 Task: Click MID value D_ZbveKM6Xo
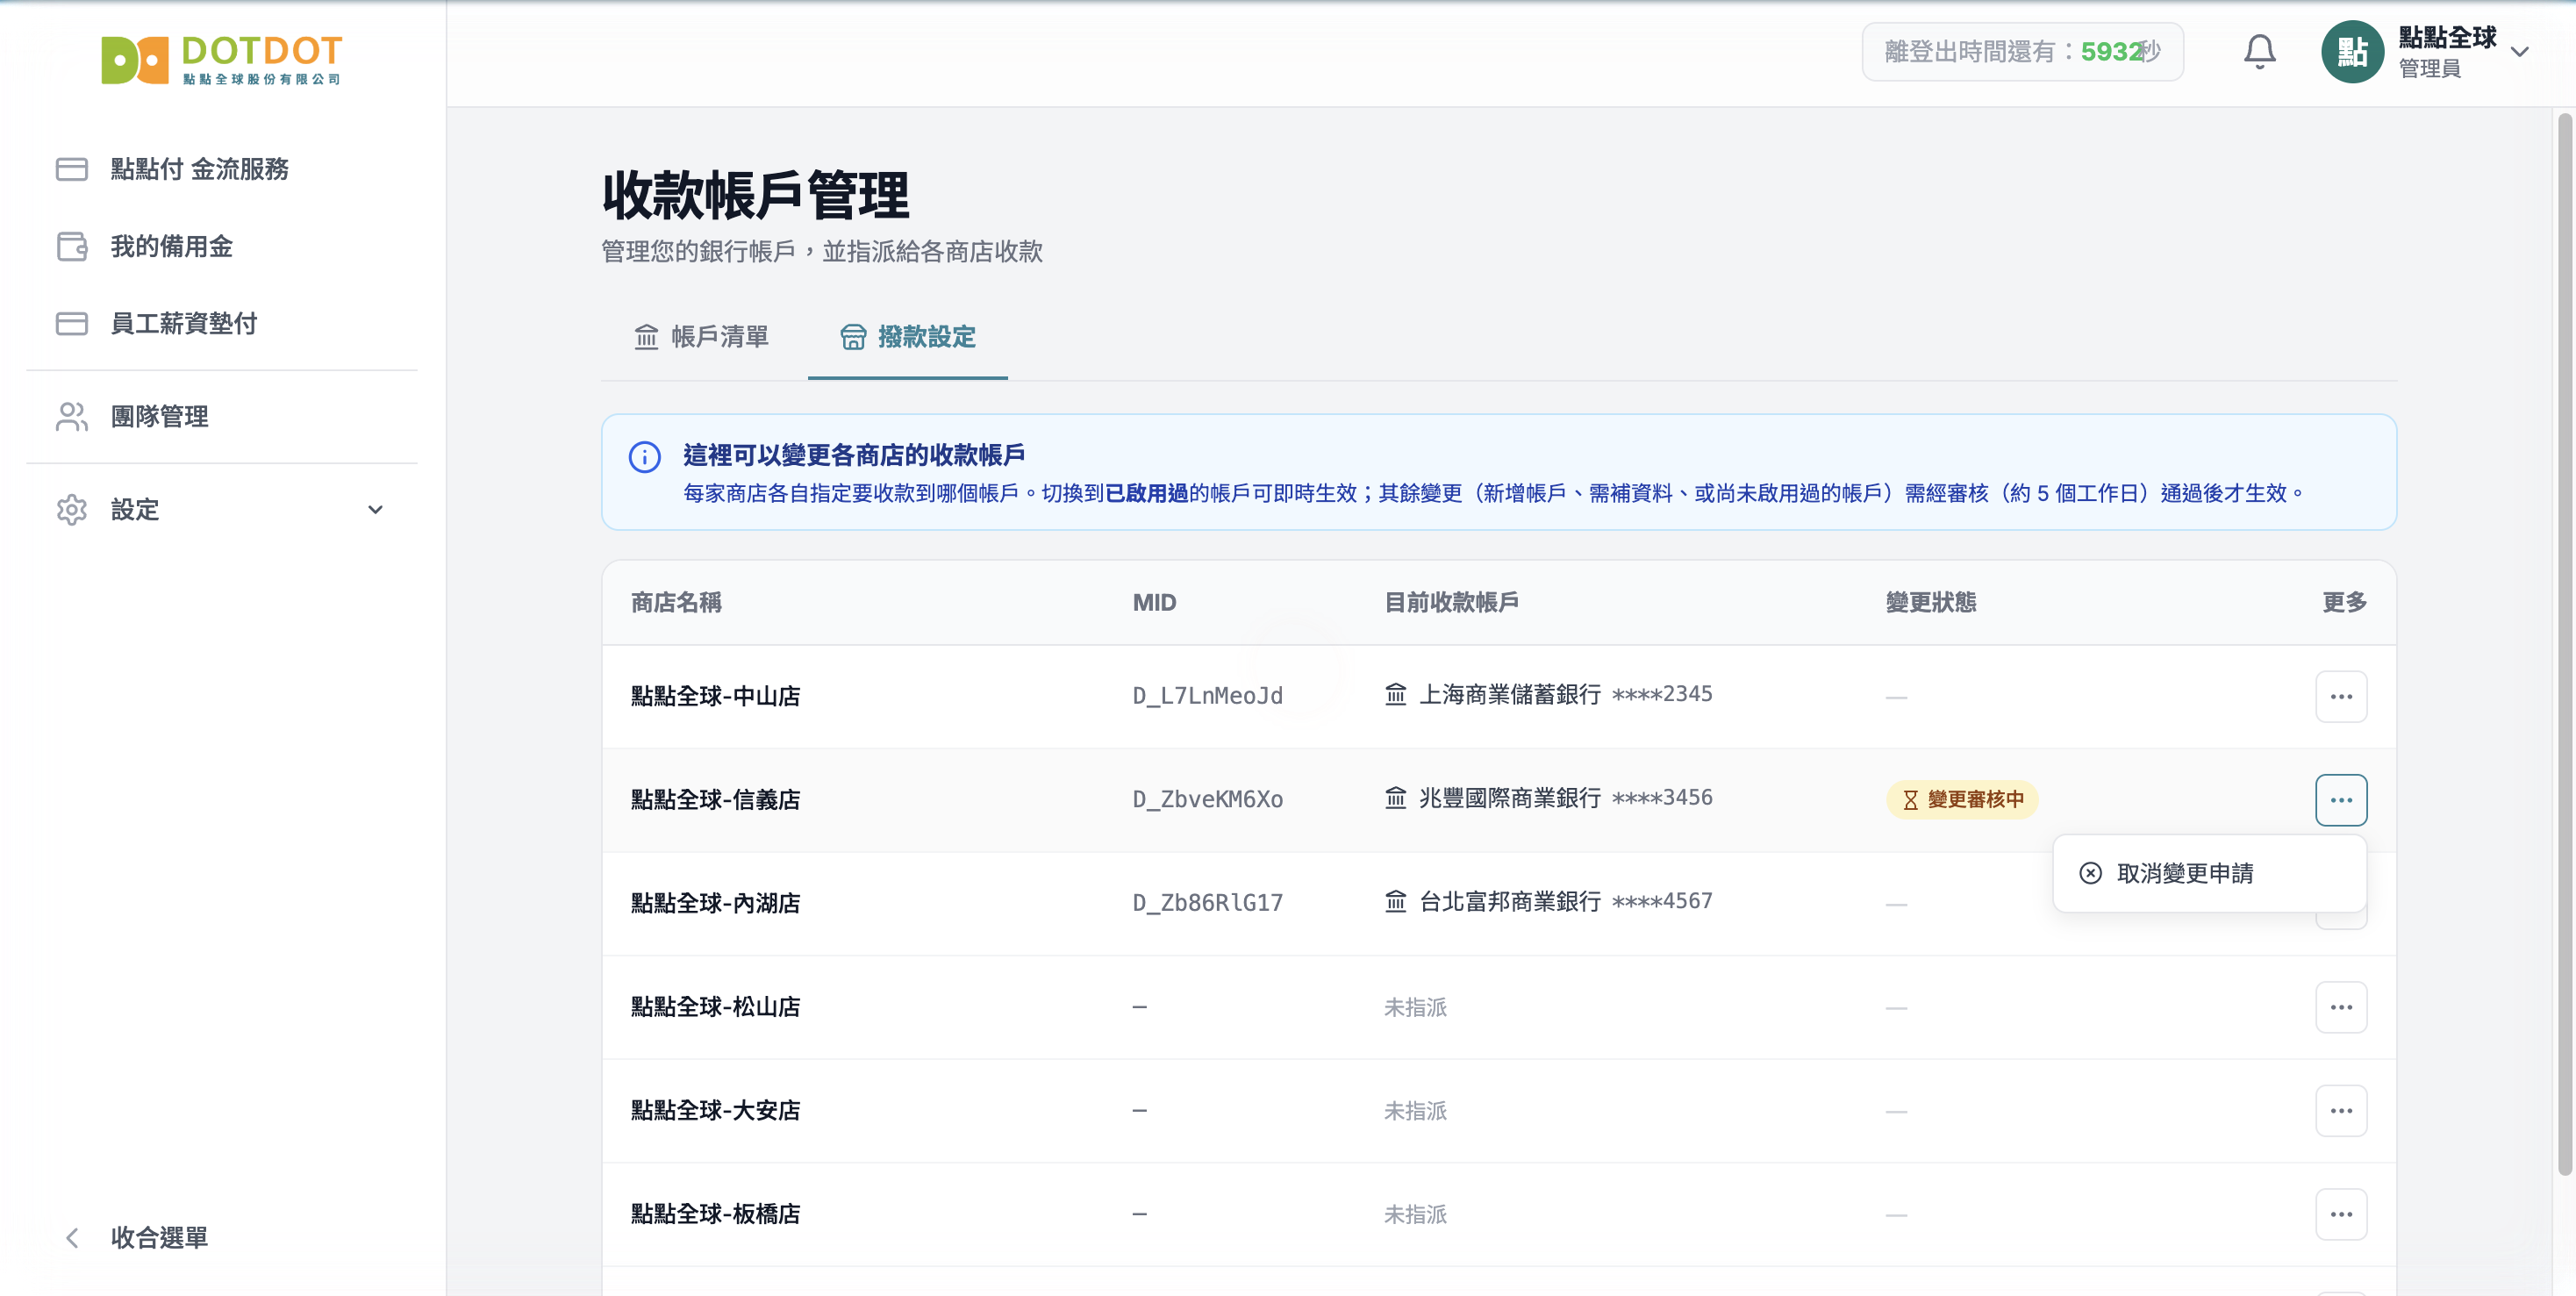click(1207, 800)
